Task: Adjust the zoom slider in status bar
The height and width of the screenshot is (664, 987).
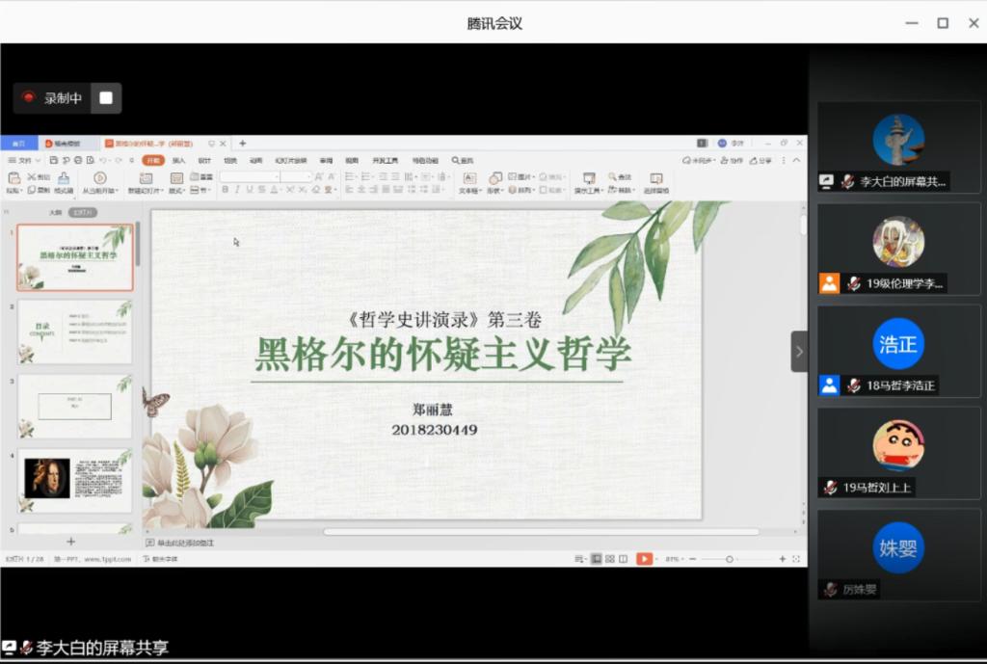Action: click(729, 559)
